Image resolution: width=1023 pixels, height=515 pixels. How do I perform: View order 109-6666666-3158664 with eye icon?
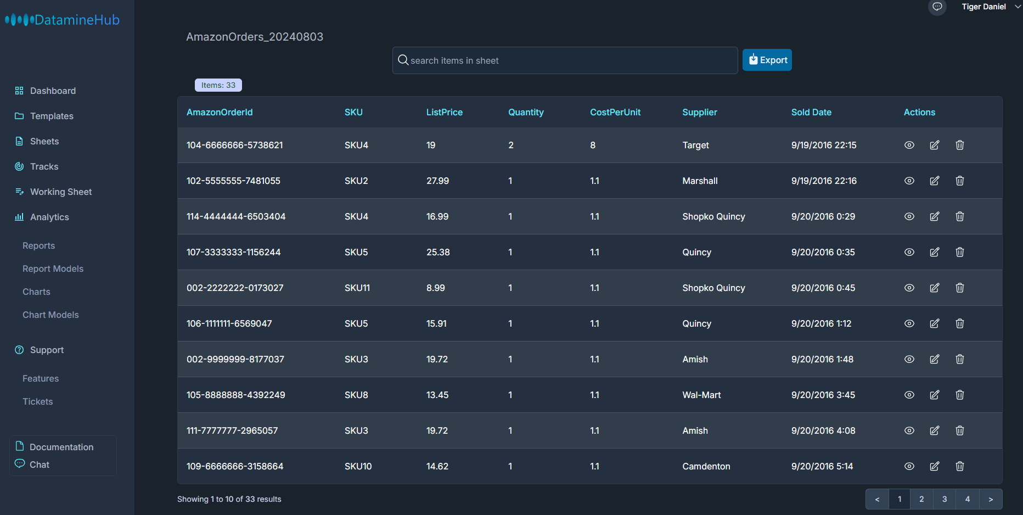[909, 466]
